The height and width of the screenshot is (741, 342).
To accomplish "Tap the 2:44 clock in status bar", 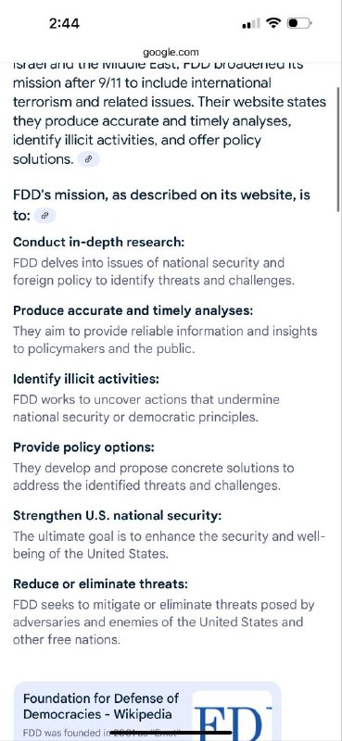I will click(64, 23).
